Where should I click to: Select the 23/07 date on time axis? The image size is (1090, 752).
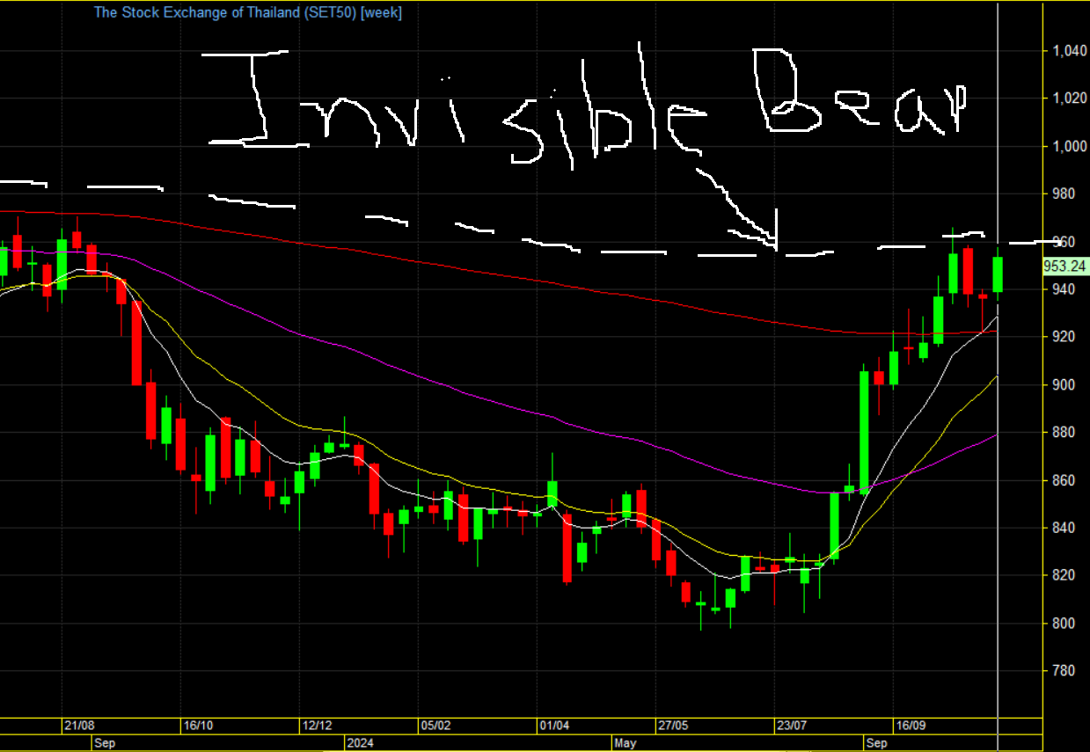[x=792, y=726]
